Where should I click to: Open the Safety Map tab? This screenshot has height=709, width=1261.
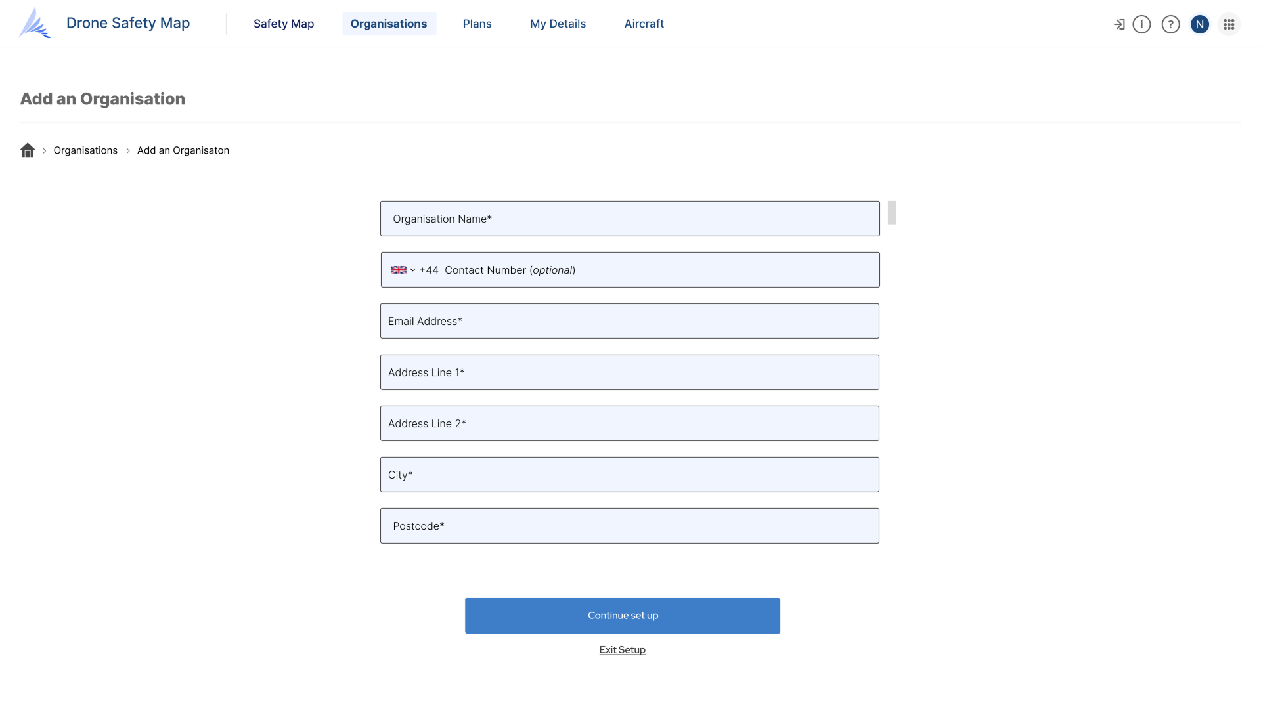click(x=284, y=24)
